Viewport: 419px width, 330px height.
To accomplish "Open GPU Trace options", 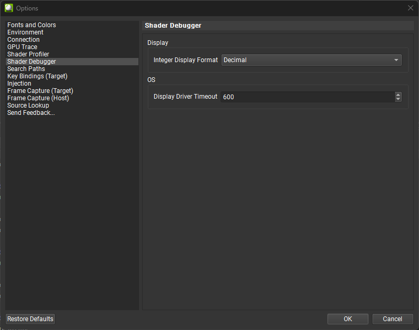I will tap(22, 46).
